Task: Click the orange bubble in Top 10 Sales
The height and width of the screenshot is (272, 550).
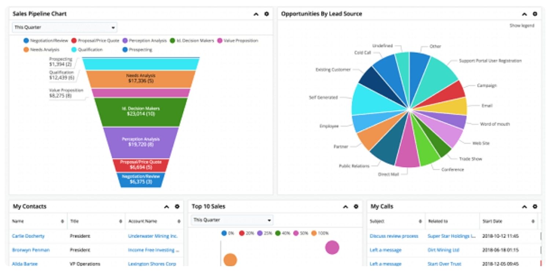Action: (230, 260)
